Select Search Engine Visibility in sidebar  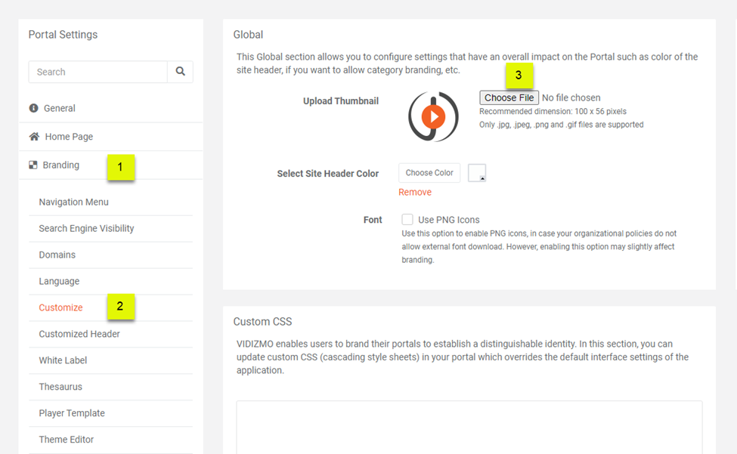pos(86,229)
